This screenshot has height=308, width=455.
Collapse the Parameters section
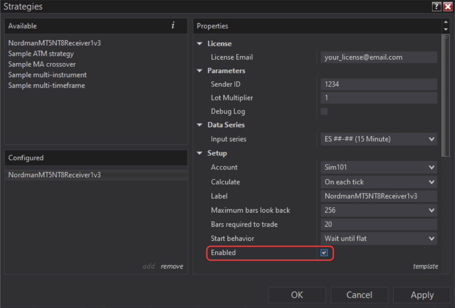pyautogui.click(x=199, y=71)
